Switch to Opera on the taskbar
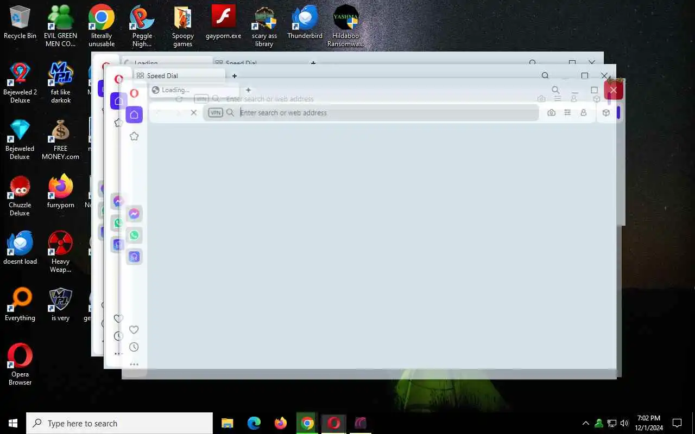 (x=334, y=423)
